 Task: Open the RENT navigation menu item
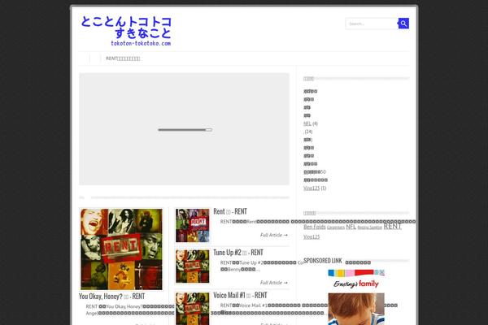(123, 58)
